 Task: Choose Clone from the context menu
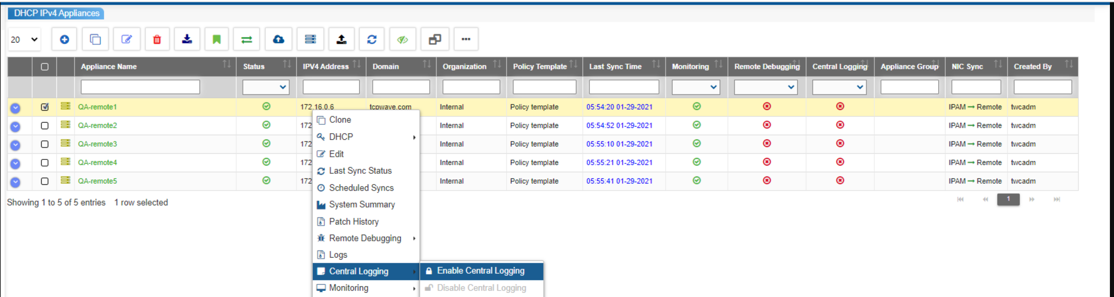(x=366, y=119)
